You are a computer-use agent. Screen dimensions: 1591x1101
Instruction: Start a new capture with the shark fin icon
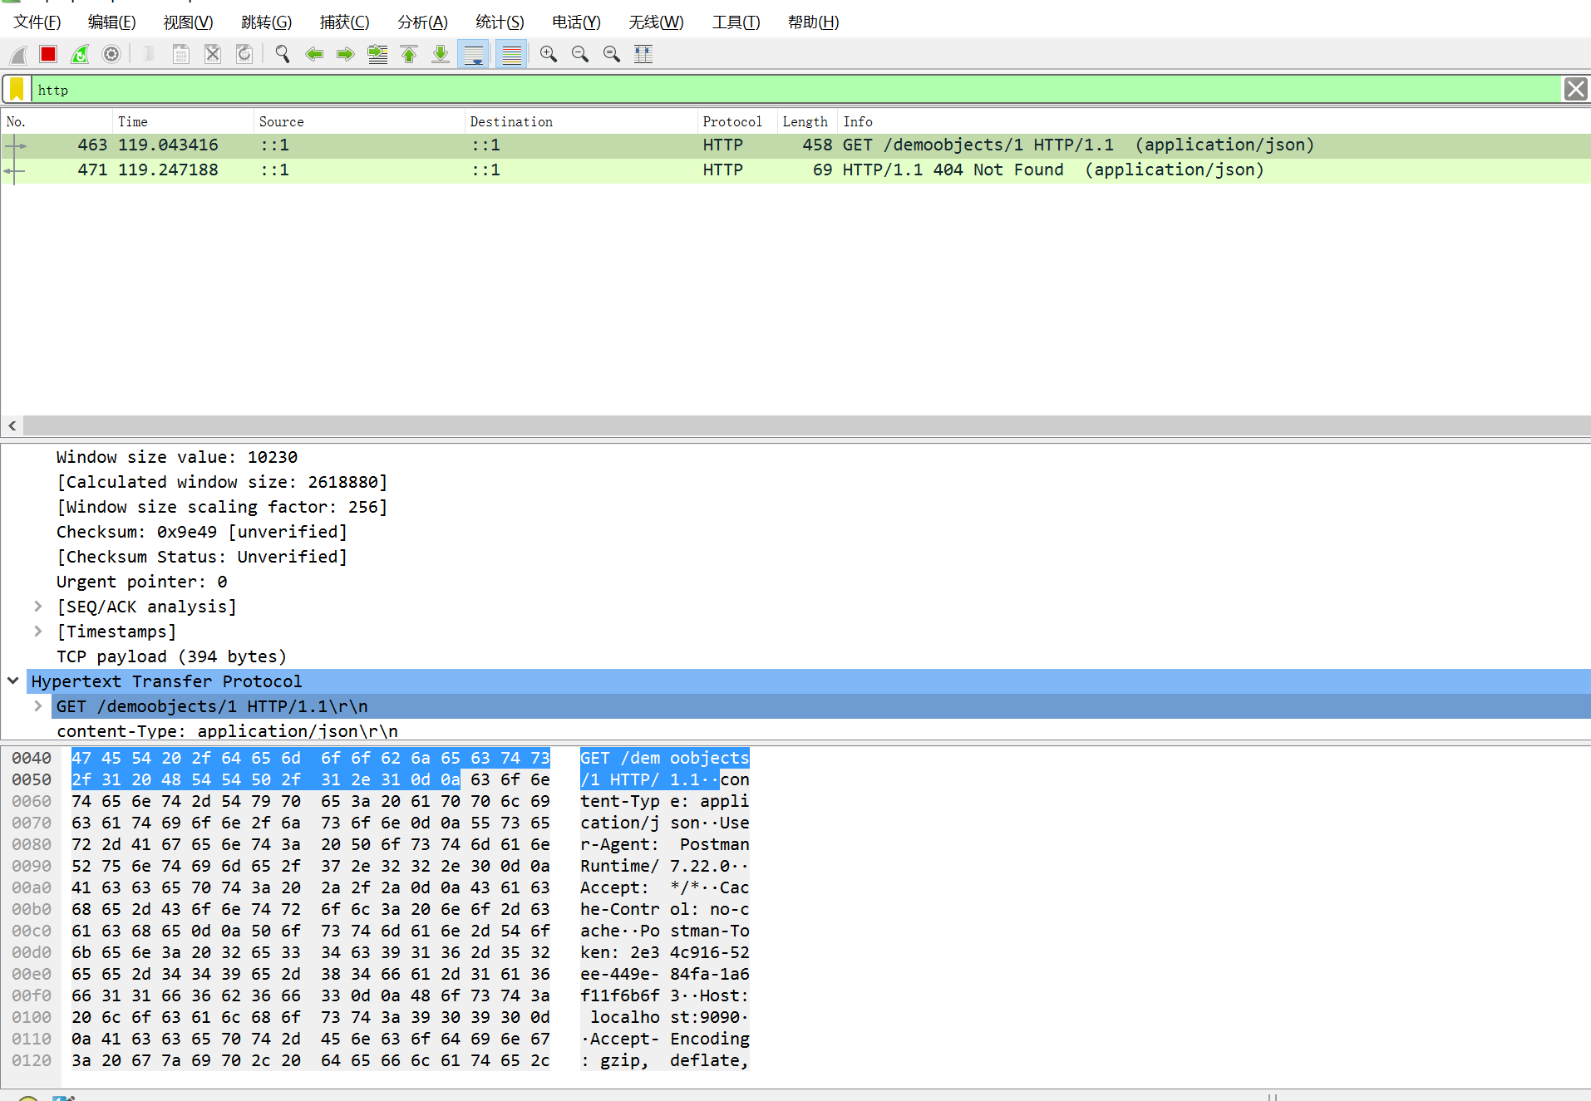(x=17, y=54)
